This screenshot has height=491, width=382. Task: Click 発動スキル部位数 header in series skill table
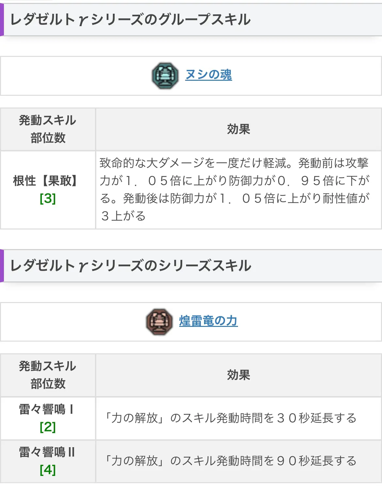click(x=48, y=375)
